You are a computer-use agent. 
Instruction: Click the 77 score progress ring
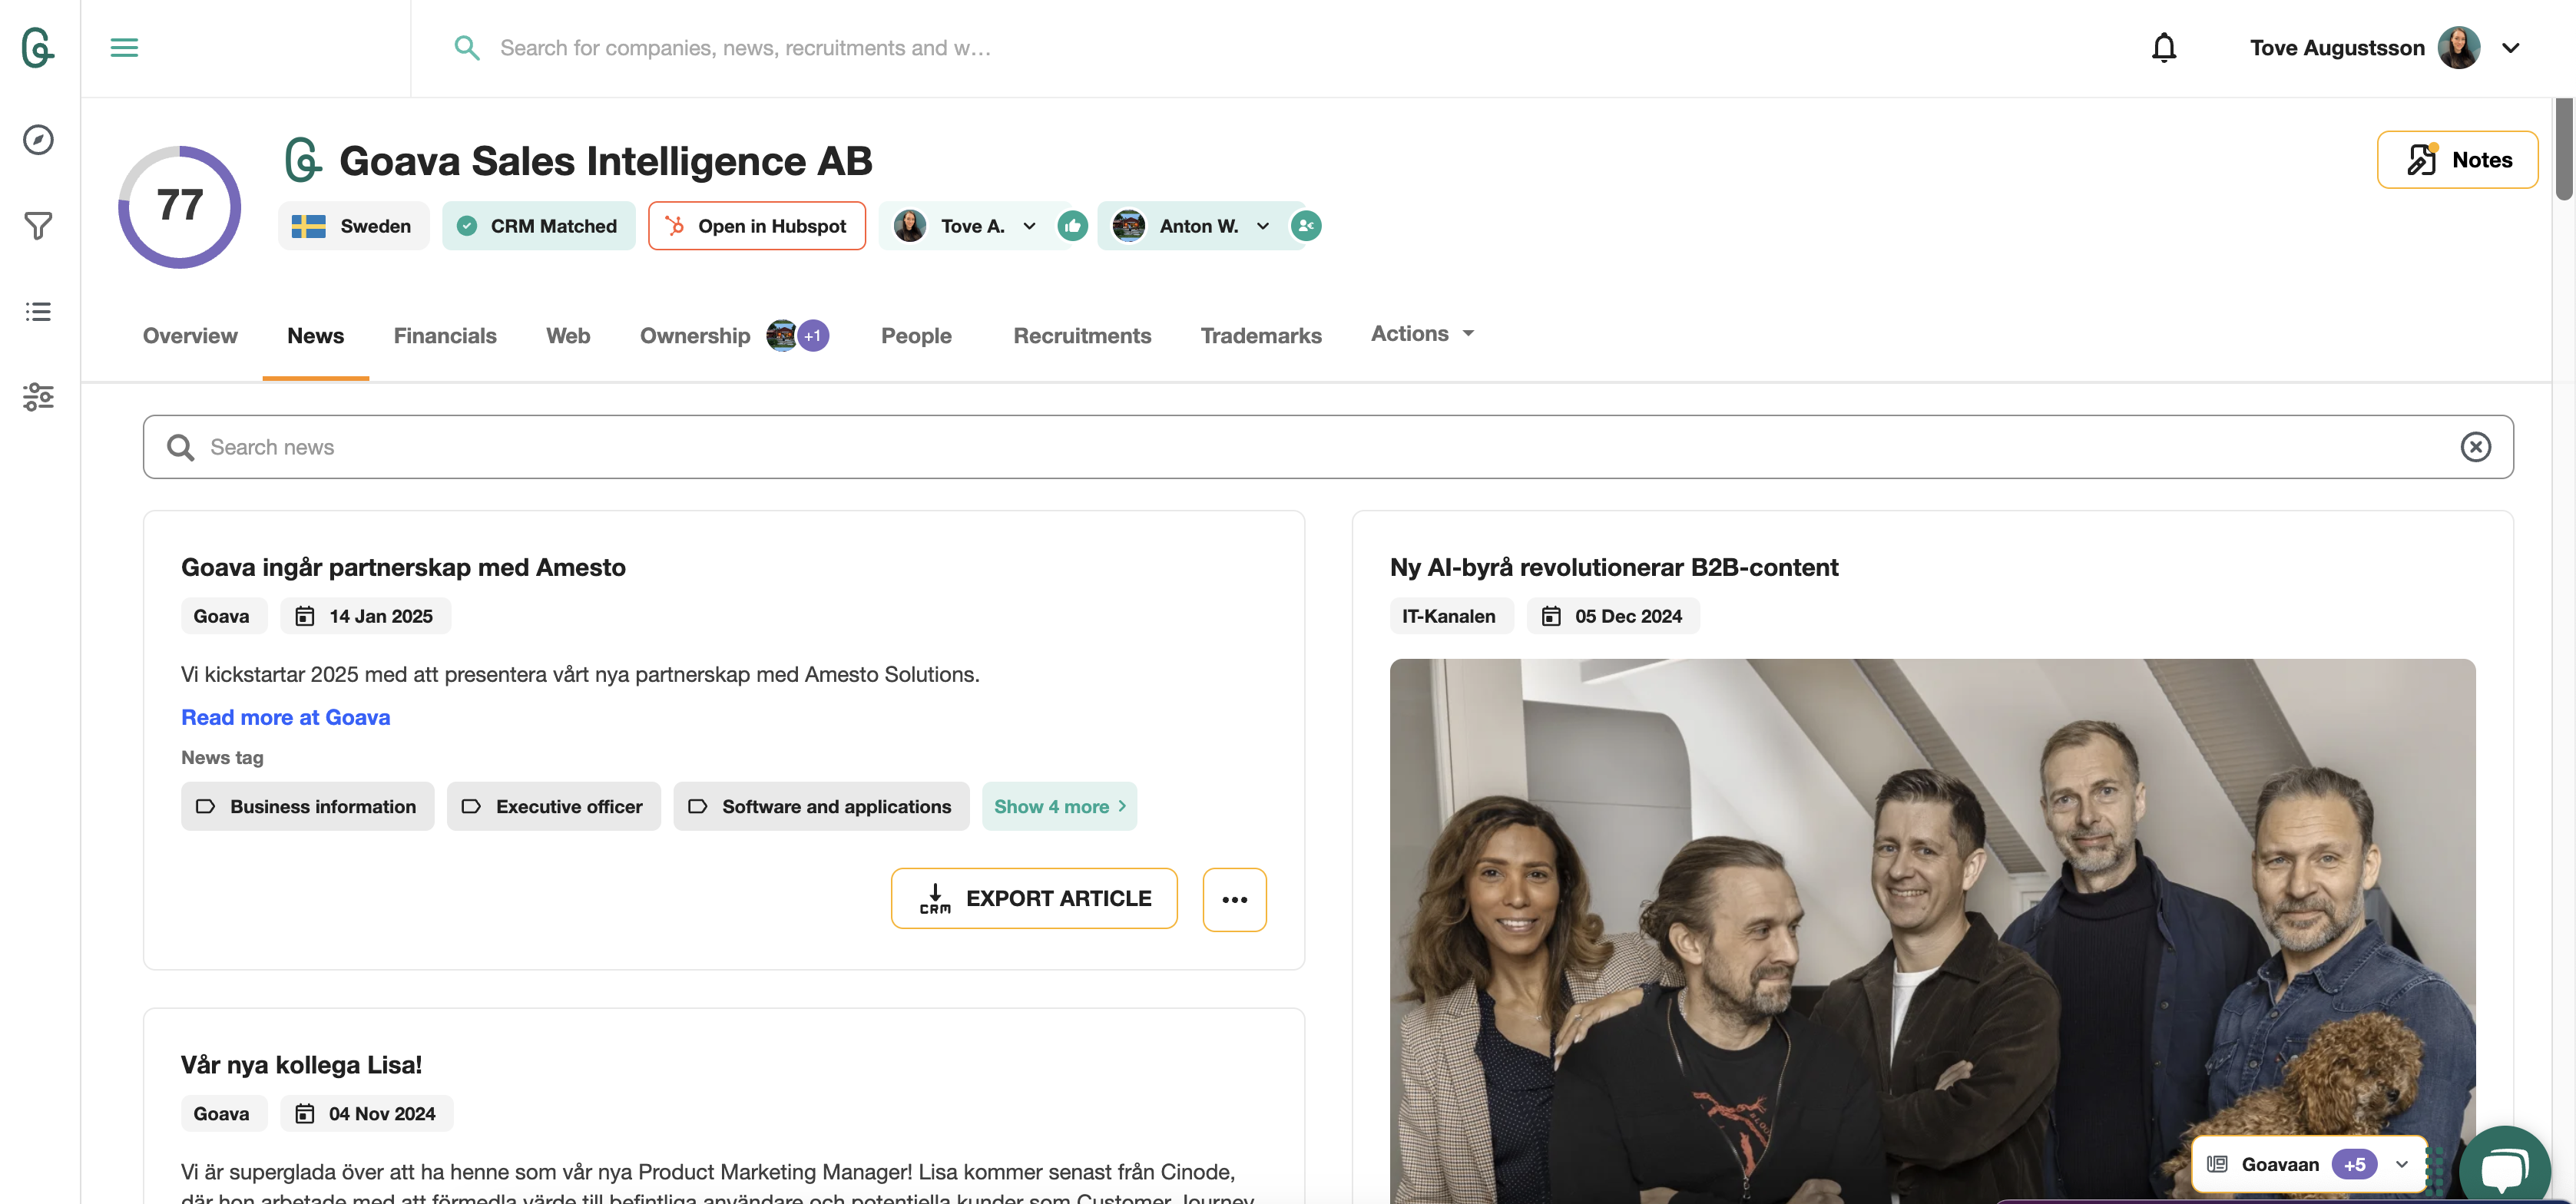[180, 206]
